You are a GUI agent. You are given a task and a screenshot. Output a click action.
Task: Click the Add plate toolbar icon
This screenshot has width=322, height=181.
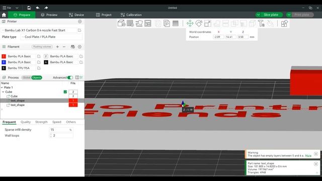(130, 23)
